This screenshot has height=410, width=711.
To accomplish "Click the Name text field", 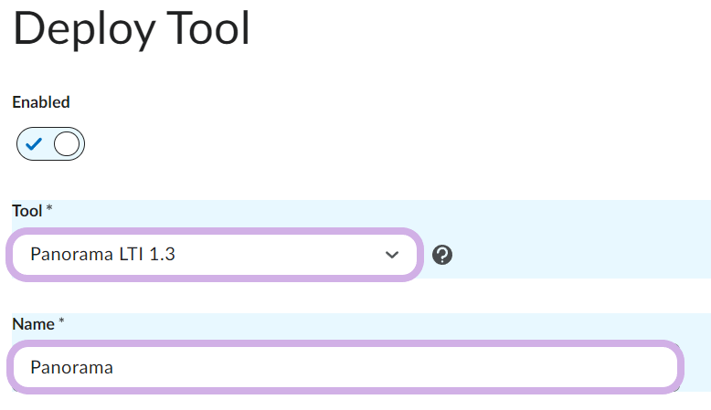I will (345, 367).
